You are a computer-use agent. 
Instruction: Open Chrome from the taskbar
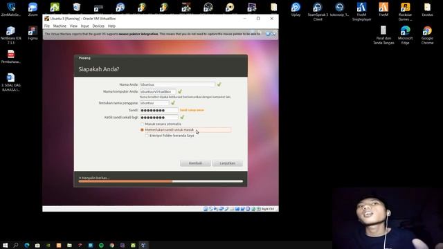point(112,245)
